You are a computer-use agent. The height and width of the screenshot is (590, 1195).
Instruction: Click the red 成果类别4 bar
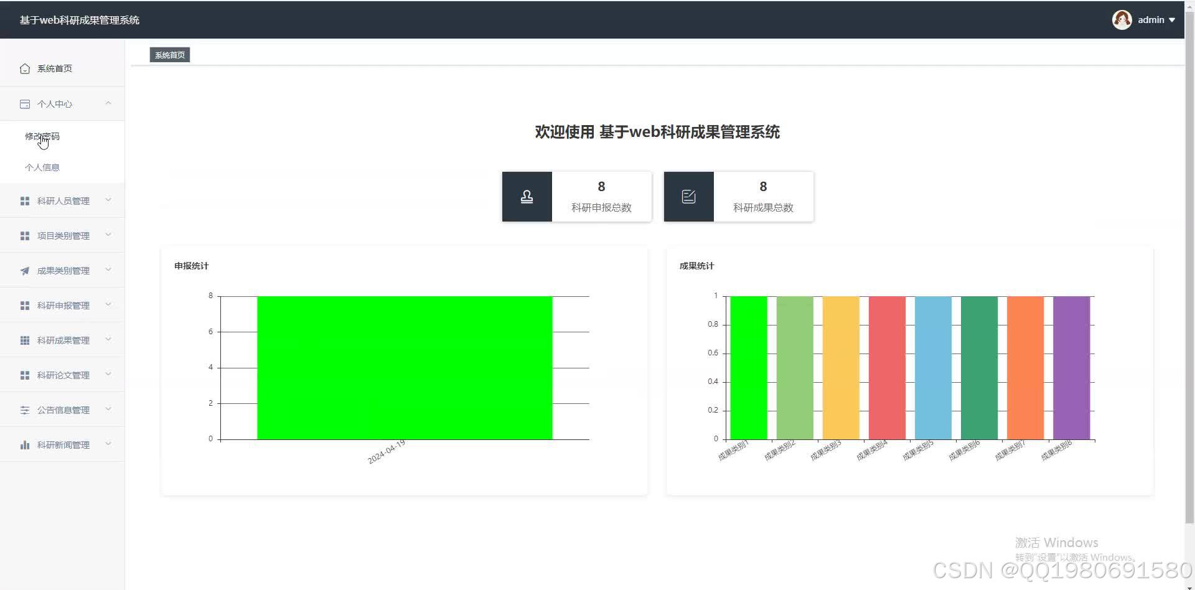(887, 368)
